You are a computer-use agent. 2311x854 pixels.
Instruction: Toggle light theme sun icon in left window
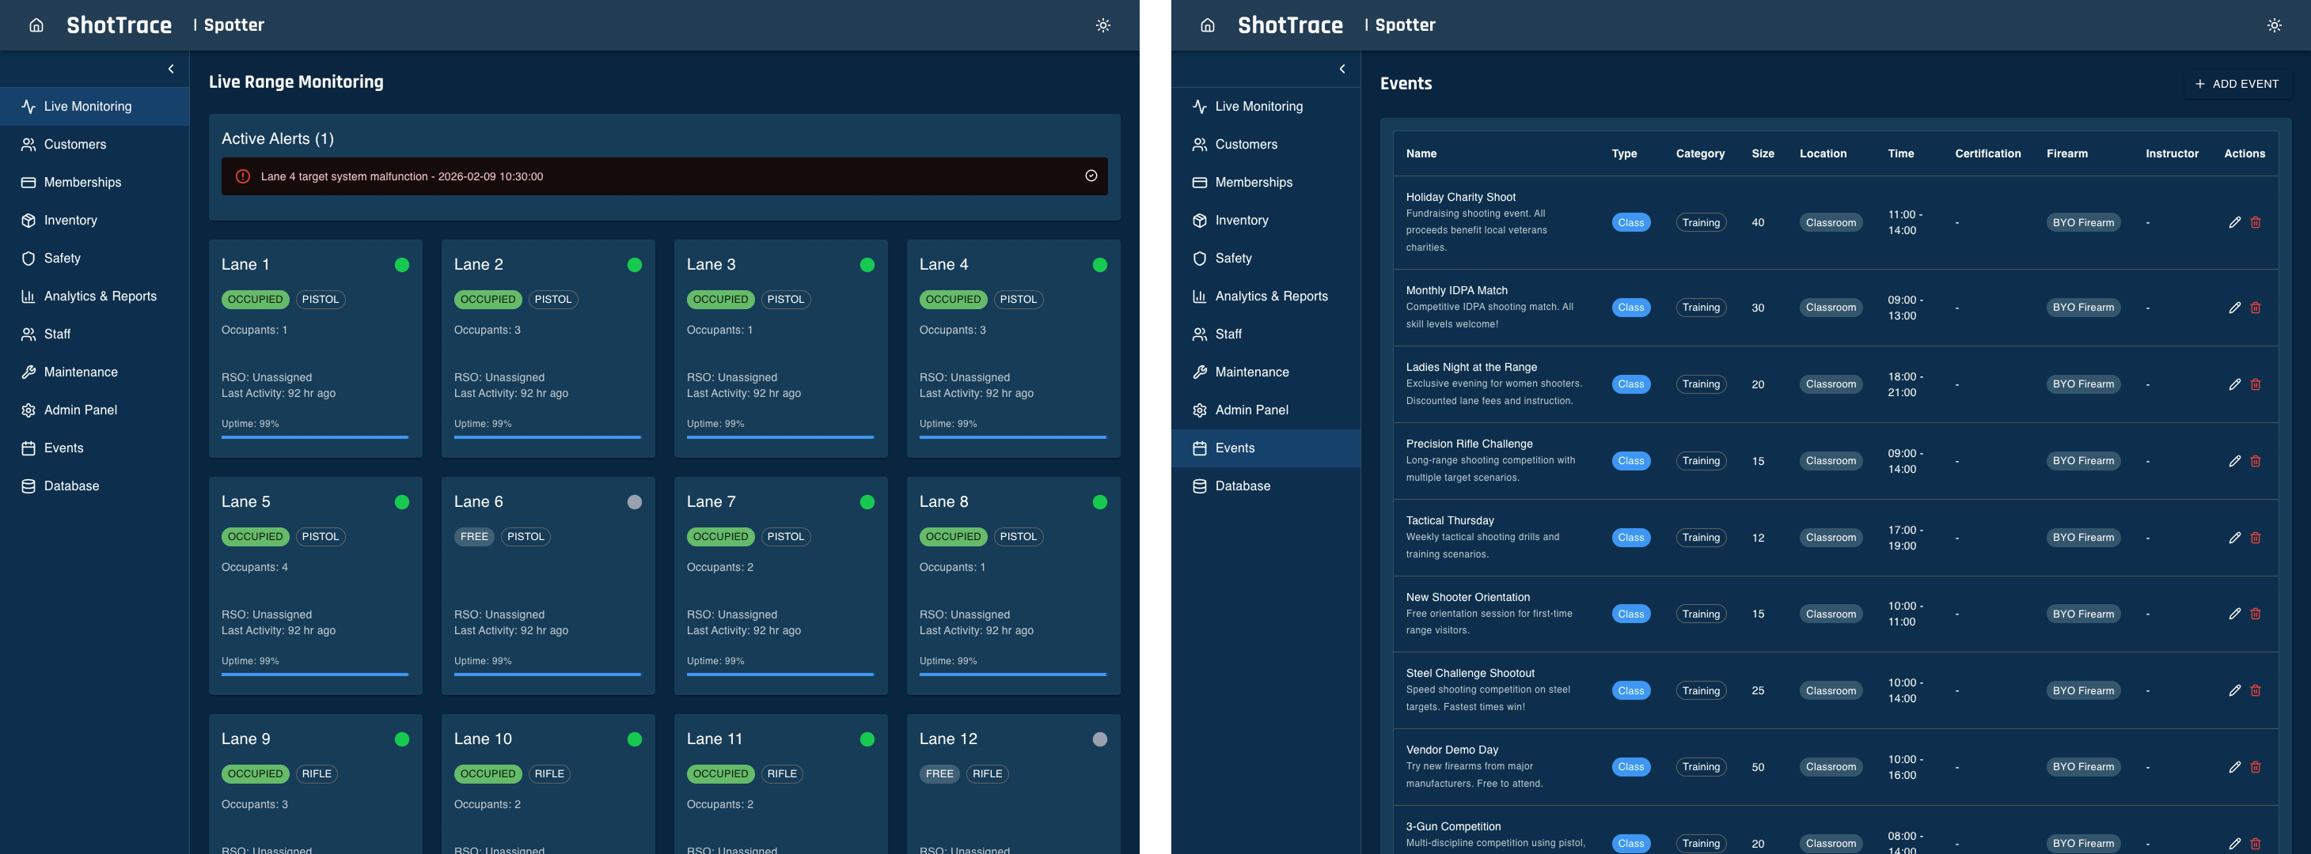[x=1102, y=25]
